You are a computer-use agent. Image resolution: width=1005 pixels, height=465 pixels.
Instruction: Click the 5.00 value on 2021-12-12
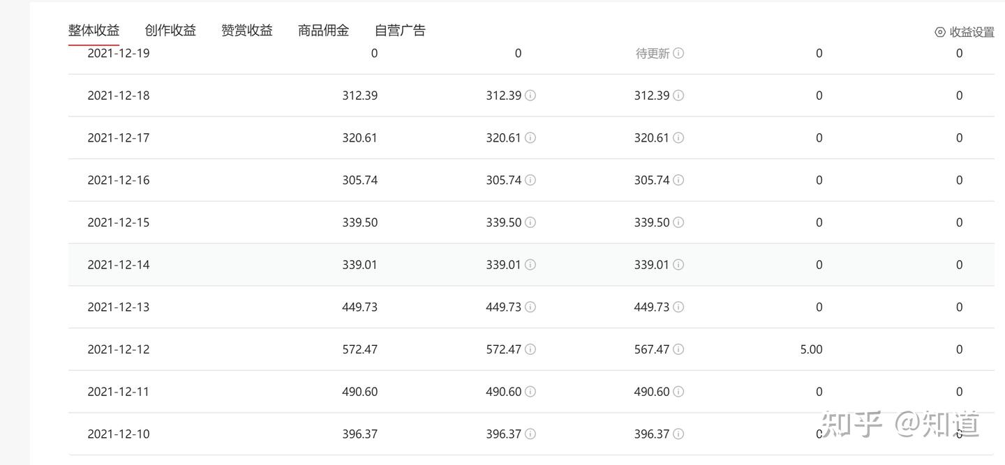pos(811,349)
